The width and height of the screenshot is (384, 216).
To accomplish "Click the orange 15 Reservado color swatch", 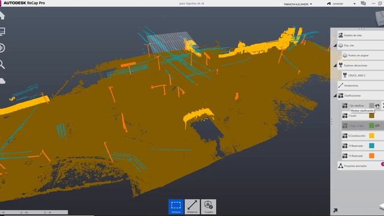I will coord(371,156).
